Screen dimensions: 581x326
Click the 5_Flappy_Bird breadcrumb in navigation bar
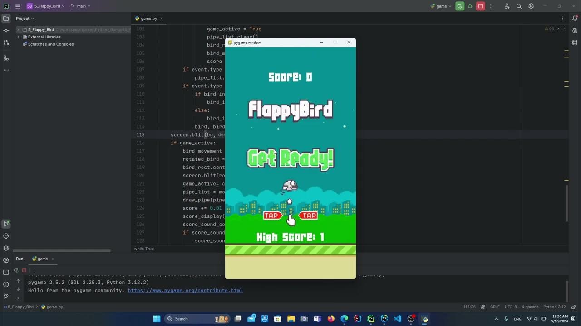click(x=19, y=307)
